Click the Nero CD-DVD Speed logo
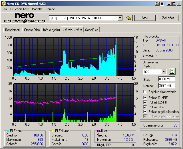 tap(25, 18)
